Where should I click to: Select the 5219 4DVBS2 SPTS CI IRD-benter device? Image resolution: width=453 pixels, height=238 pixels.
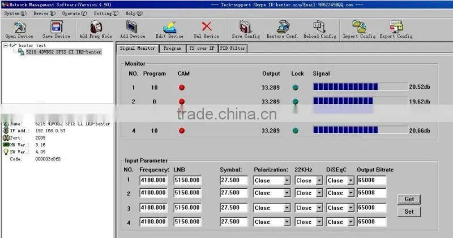coord(63,52)
